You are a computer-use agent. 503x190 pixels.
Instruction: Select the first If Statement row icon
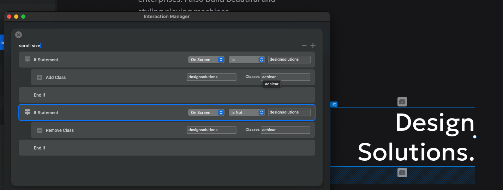(27, 60)
